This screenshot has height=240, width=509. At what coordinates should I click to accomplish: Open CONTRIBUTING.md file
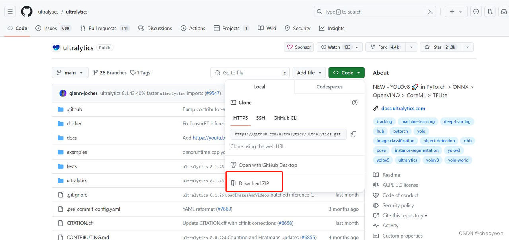pyautogui.click(x=87, y=237)
